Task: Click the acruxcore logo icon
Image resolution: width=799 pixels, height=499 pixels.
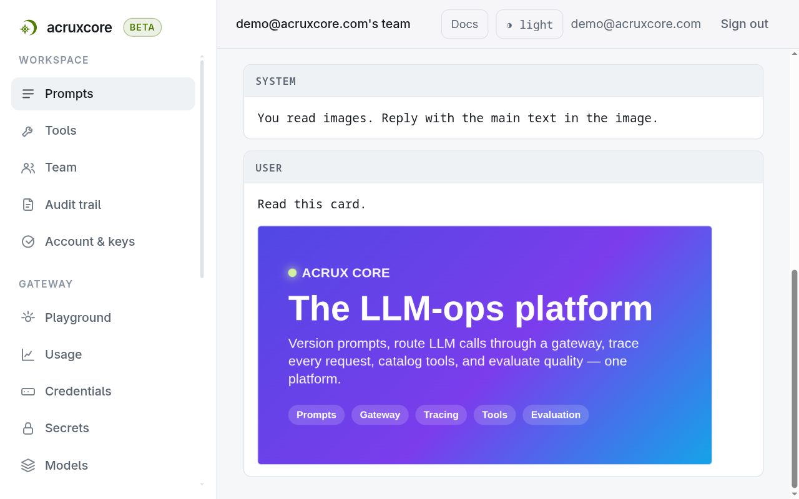Action: 28,27
